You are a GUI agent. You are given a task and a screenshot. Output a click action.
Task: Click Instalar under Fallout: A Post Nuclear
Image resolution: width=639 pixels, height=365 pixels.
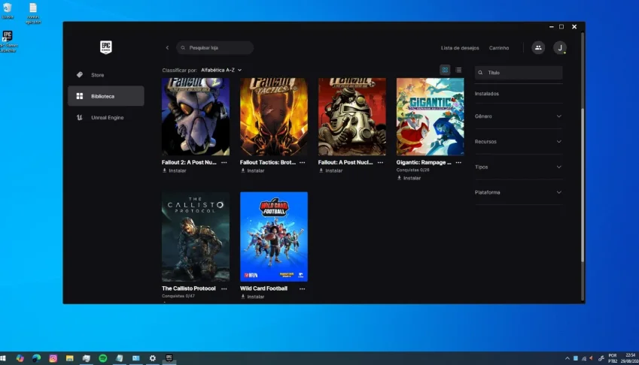click(330, 170)
